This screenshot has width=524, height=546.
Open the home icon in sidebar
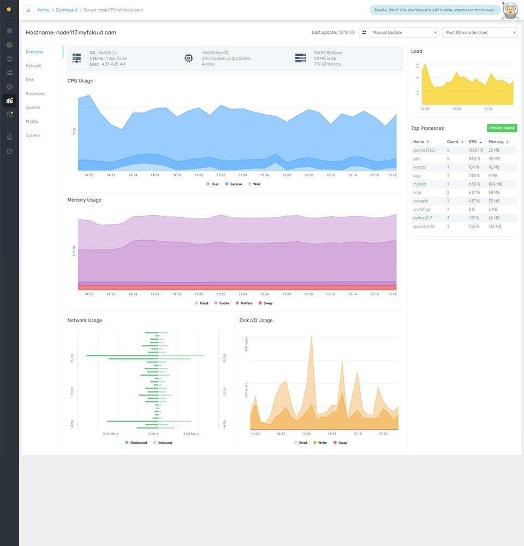(9, 31)
